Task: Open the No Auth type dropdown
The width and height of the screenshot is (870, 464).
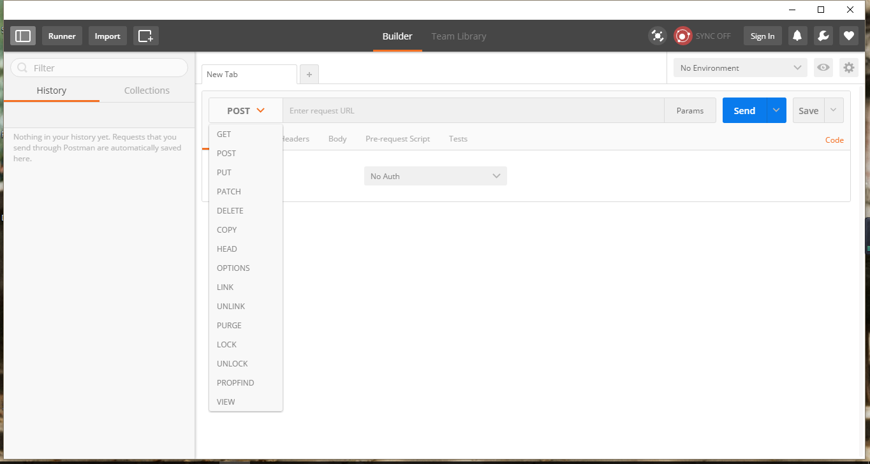Action: click(436, 176)
